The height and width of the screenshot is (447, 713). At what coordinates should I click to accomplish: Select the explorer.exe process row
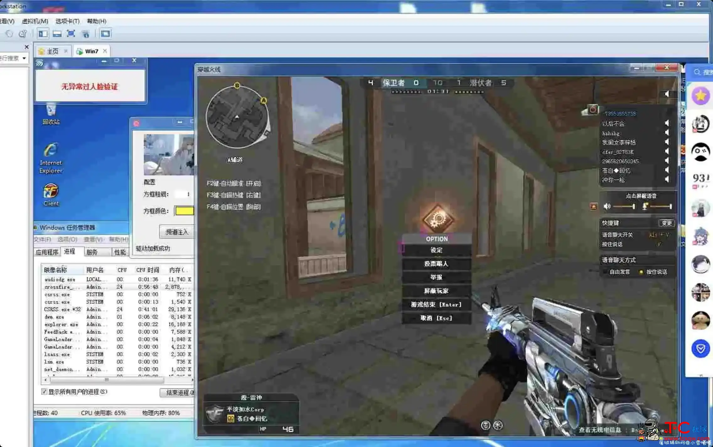[117, 324]
